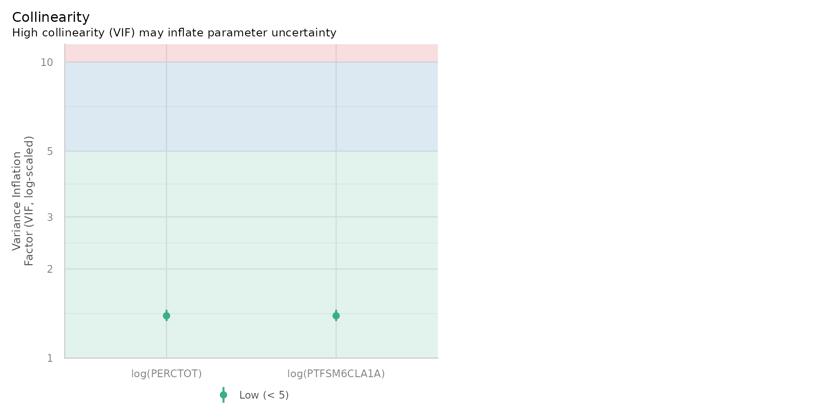Click the y-axis tick label 10
Screen dimensions: 823x411
coord(47,63)
